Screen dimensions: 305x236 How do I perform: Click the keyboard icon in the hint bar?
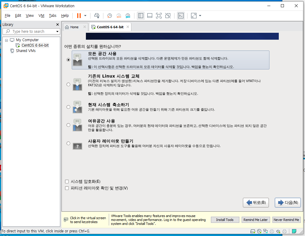click(66, 220)
